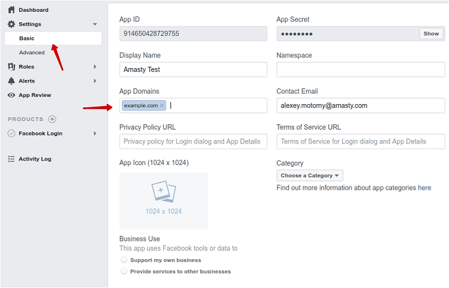449x288 pixels.
Task: Click the Business Use heading
Action: 140,239
